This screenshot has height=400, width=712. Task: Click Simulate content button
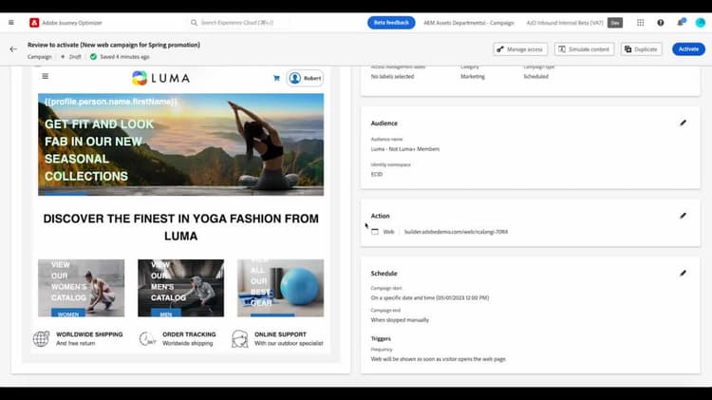pos(584,49)
